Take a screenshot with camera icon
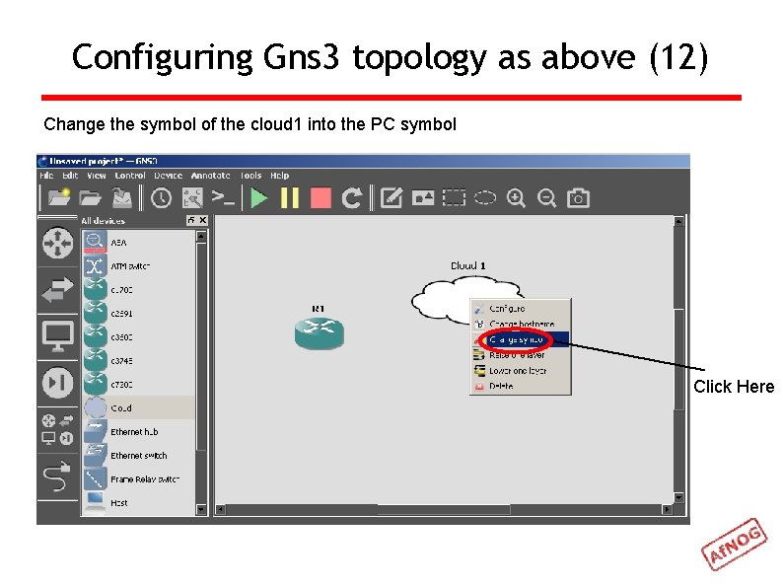 (x=578, y=198)
